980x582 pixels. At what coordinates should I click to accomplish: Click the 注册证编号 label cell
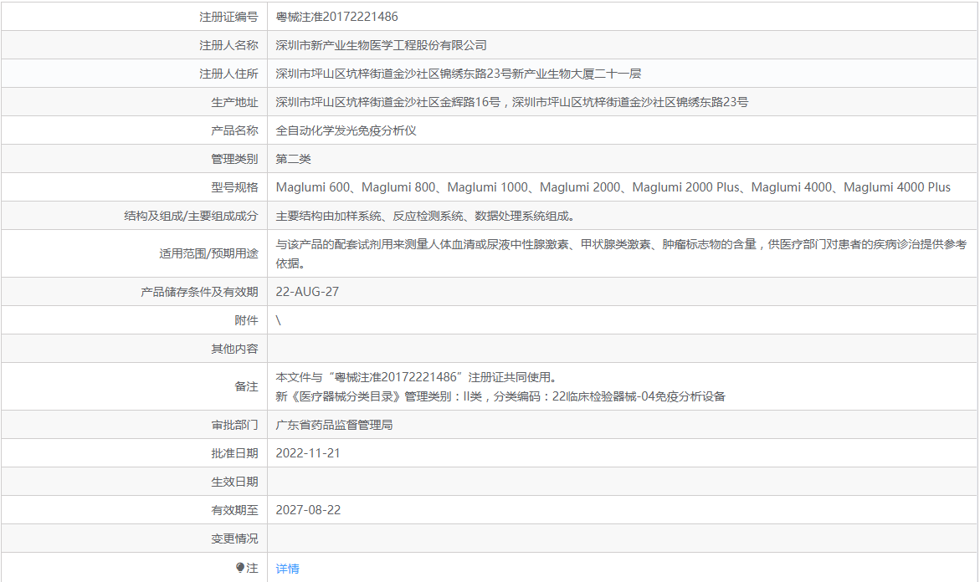click(228, 17)
